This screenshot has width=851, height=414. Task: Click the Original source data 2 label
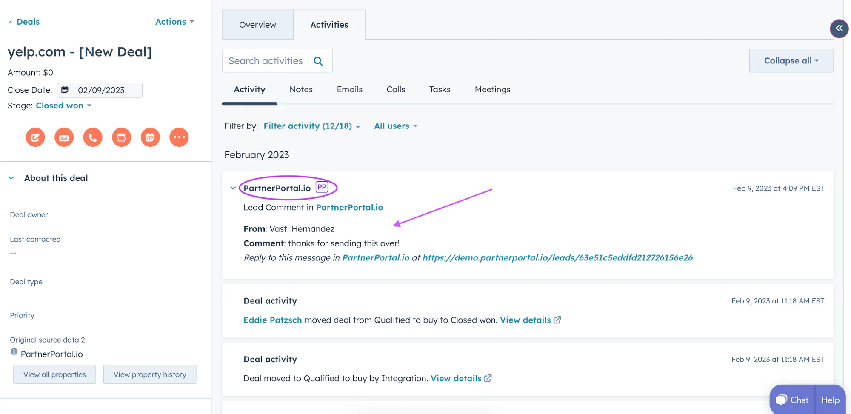[x=47, y=340]
